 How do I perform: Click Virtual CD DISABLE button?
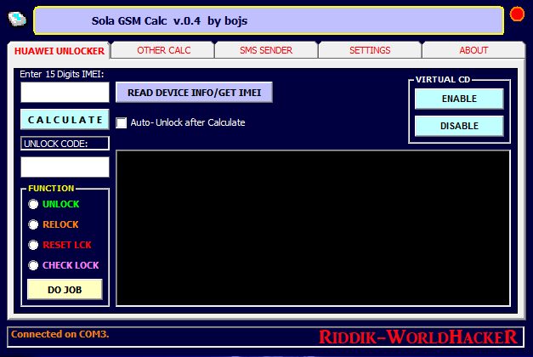click(459, 126)
